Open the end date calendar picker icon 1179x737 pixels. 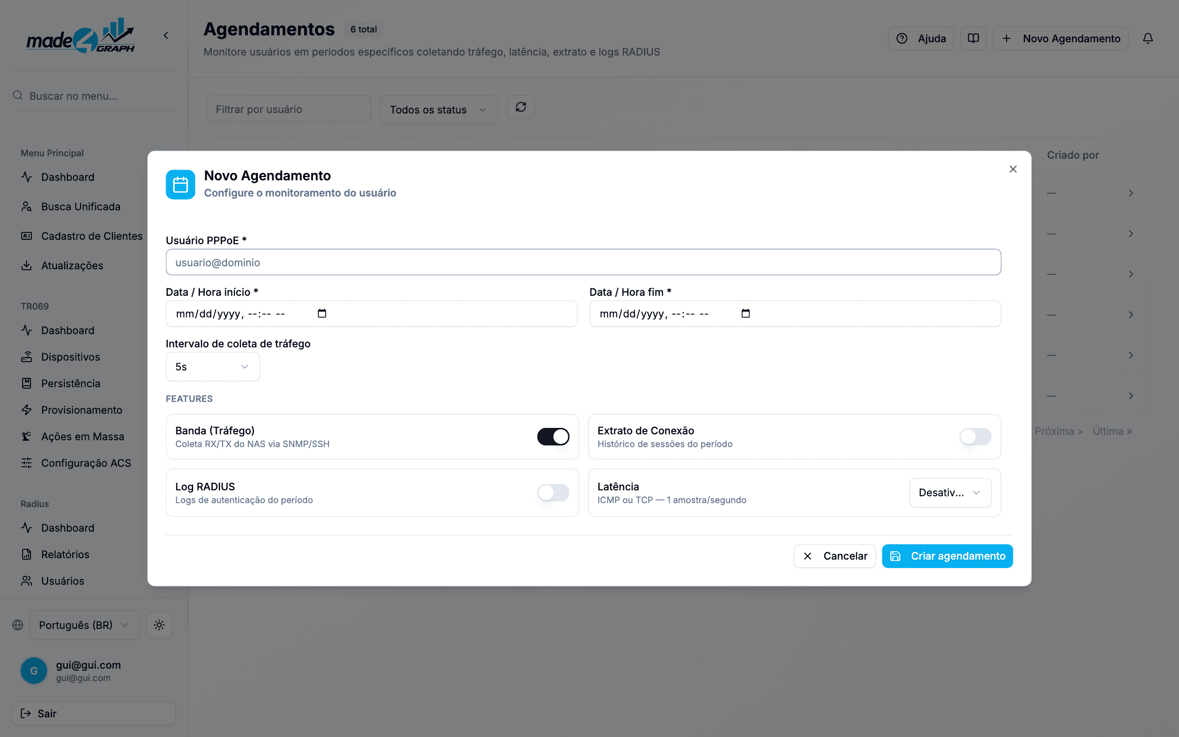(745, 313)
